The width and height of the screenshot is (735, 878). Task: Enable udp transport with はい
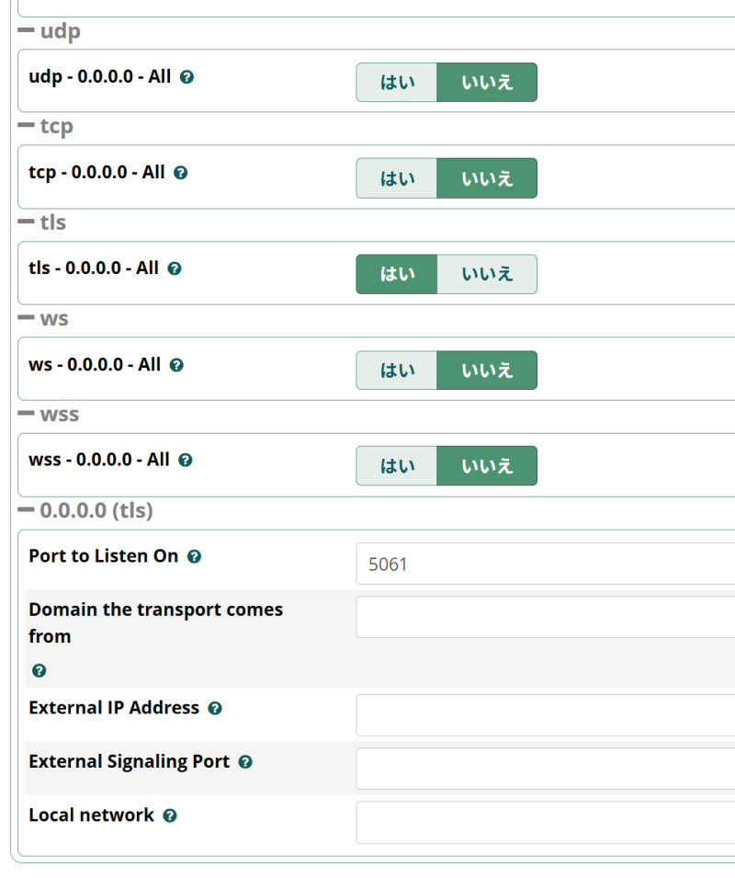pos(397,83)
